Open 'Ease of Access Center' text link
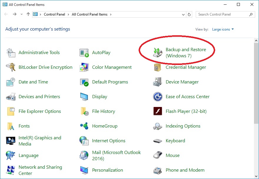The width and height of the screenshot is (259, 179). coord(187,97)
